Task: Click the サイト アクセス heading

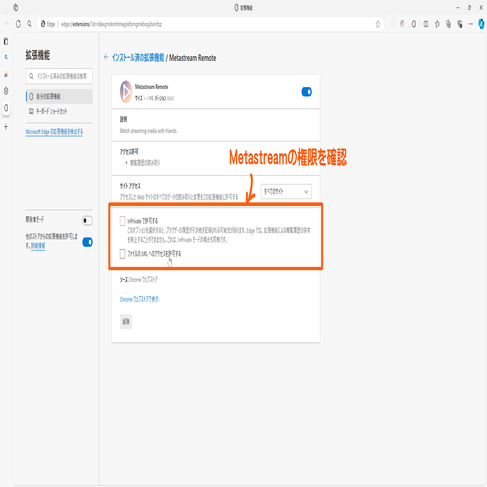Action: pos(130,186)
